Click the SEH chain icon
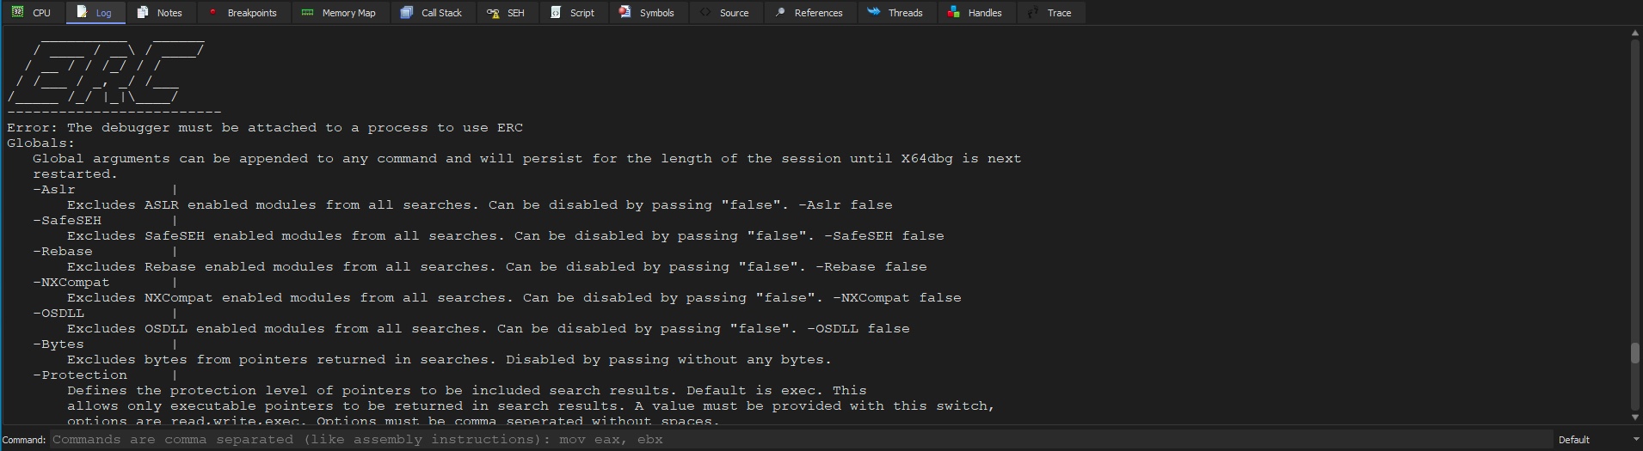This screenshot has width=1643, height=451. coord(493,13)
